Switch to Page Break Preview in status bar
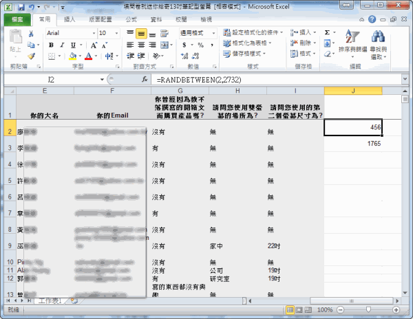This screenshot has height=319, width=413. [308, 310]
